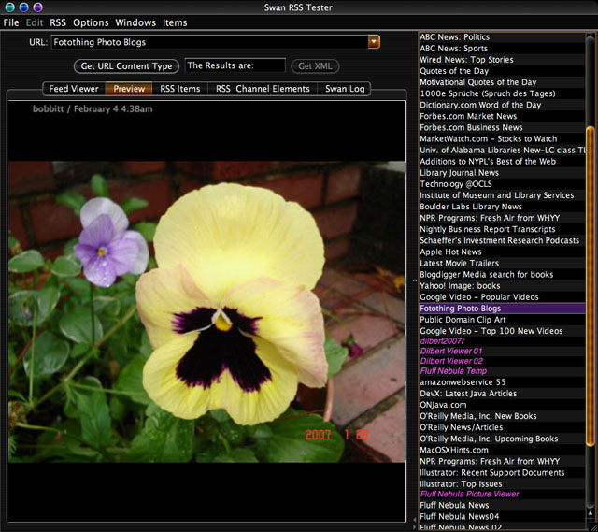The width and height of the screenshot is (598, 532).
Task: Open the Options menu
Action: click(91, 22)
